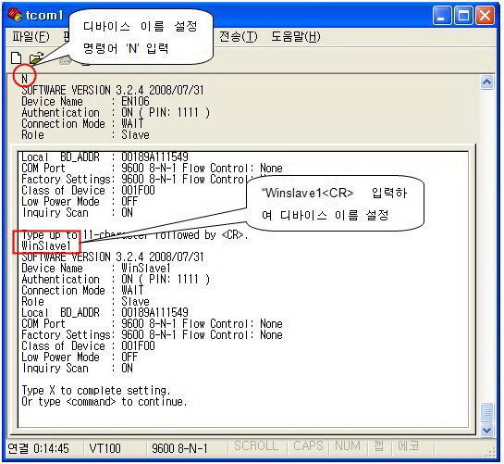Click the typed 'N' command at terminal top
Screen dimensions: 504x464
pos(24,79)
